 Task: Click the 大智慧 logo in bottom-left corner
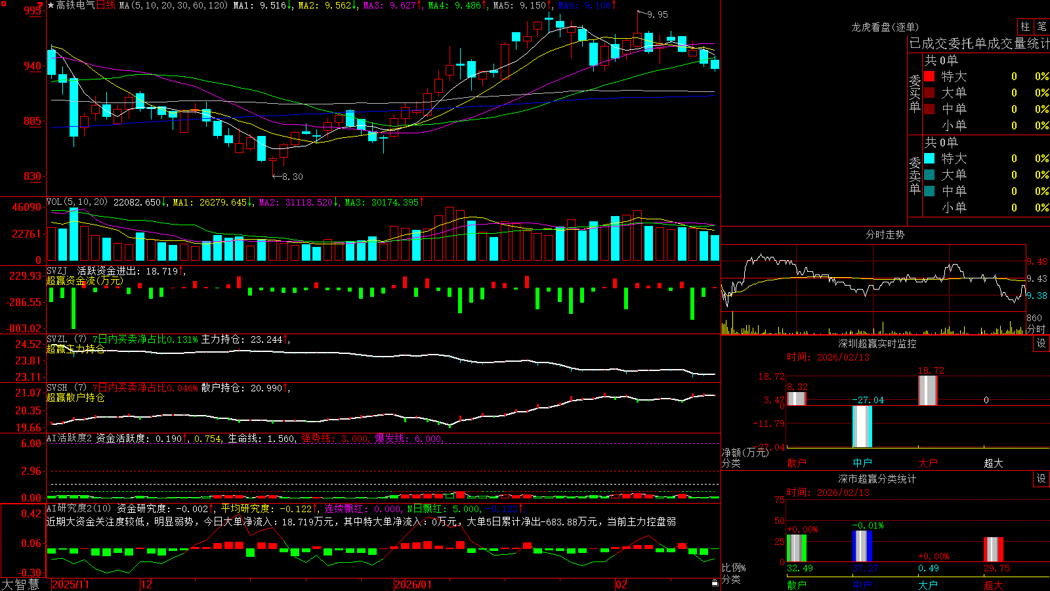[x=20, y=584]
